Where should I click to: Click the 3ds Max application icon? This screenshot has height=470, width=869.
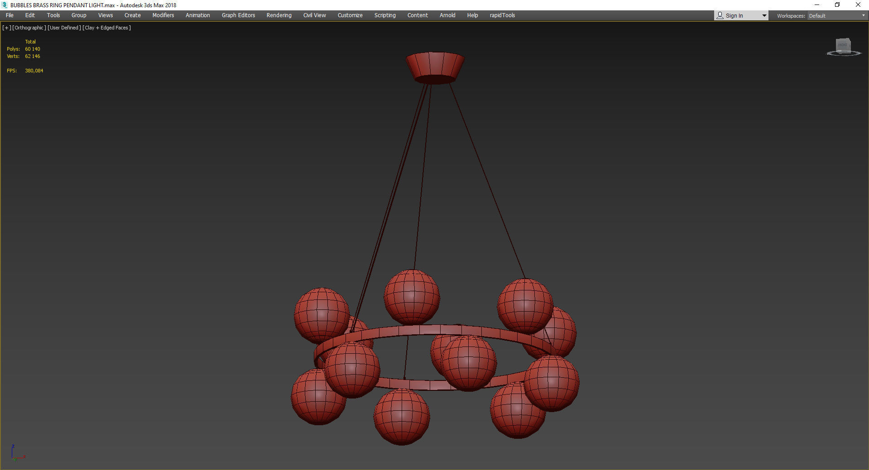pos(5,5)
